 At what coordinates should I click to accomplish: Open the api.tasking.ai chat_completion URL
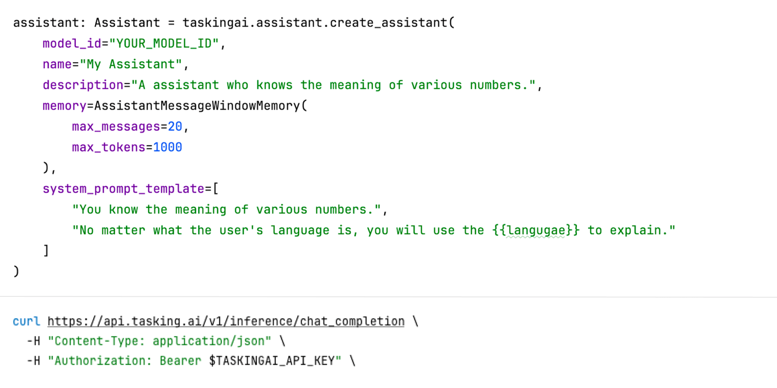pyautogui.click(x=226, y=322)
